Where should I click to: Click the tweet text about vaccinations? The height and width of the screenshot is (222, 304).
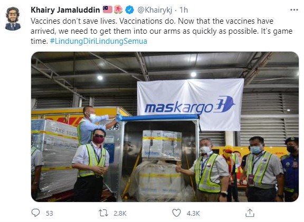click(x=161, y=31)
